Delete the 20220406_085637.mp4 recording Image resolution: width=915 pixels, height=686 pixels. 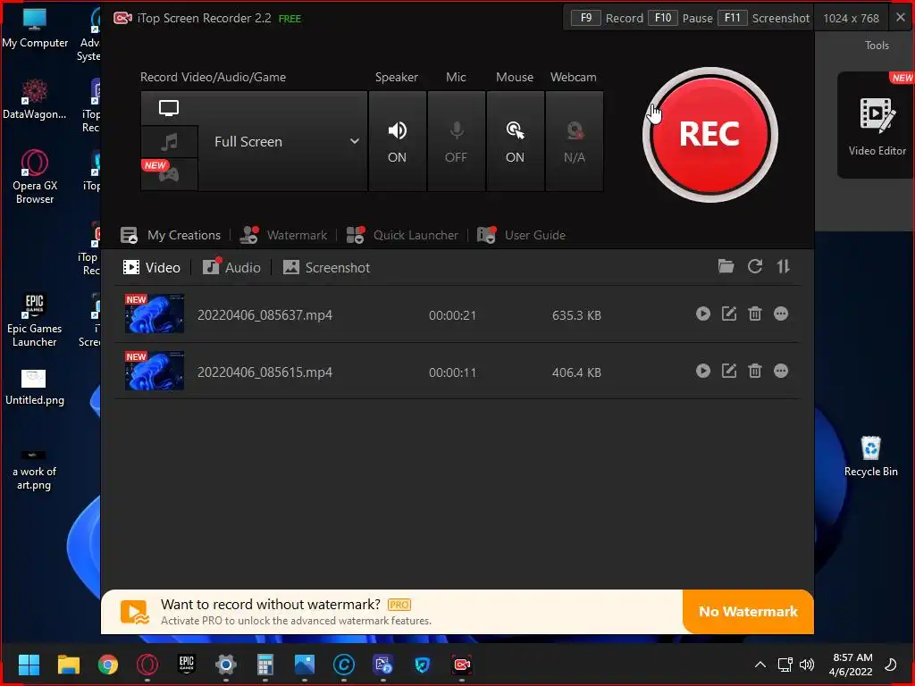pyautogui.click(x=755, y=314)
